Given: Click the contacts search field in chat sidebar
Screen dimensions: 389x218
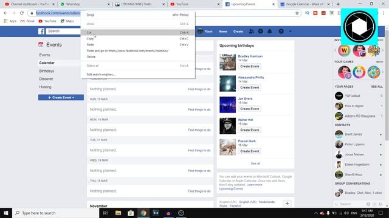Looking at the screenshot, I should (x=350, y=204).
